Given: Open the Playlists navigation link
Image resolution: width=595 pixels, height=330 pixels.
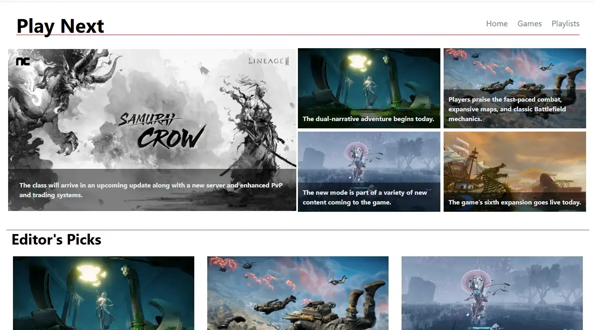Looking at the screenshot, I should pos(565,23).
